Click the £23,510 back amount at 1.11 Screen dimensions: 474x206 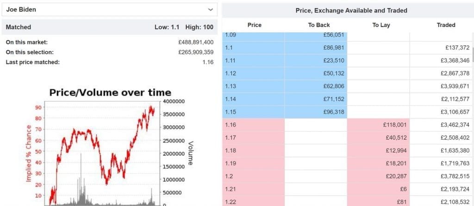point(316,61)
